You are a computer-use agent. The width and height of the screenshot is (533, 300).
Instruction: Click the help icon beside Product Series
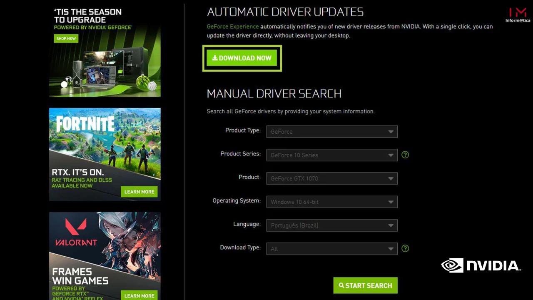click(405, 155)
